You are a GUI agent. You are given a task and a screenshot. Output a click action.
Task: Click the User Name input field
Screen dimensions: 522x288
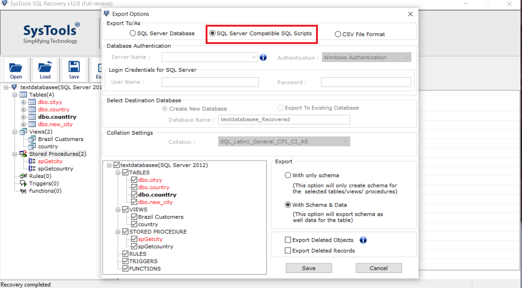(210, 82)
